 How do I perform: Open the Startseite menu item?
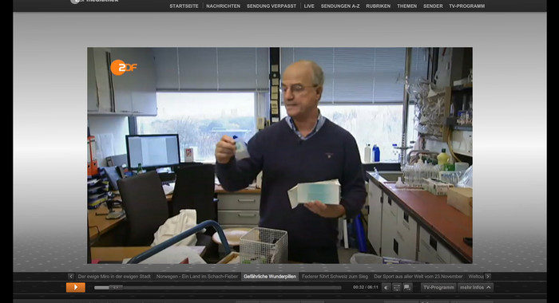(x=184, y=6)
